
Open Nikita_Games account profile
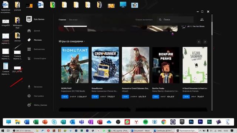pos(37,105)
